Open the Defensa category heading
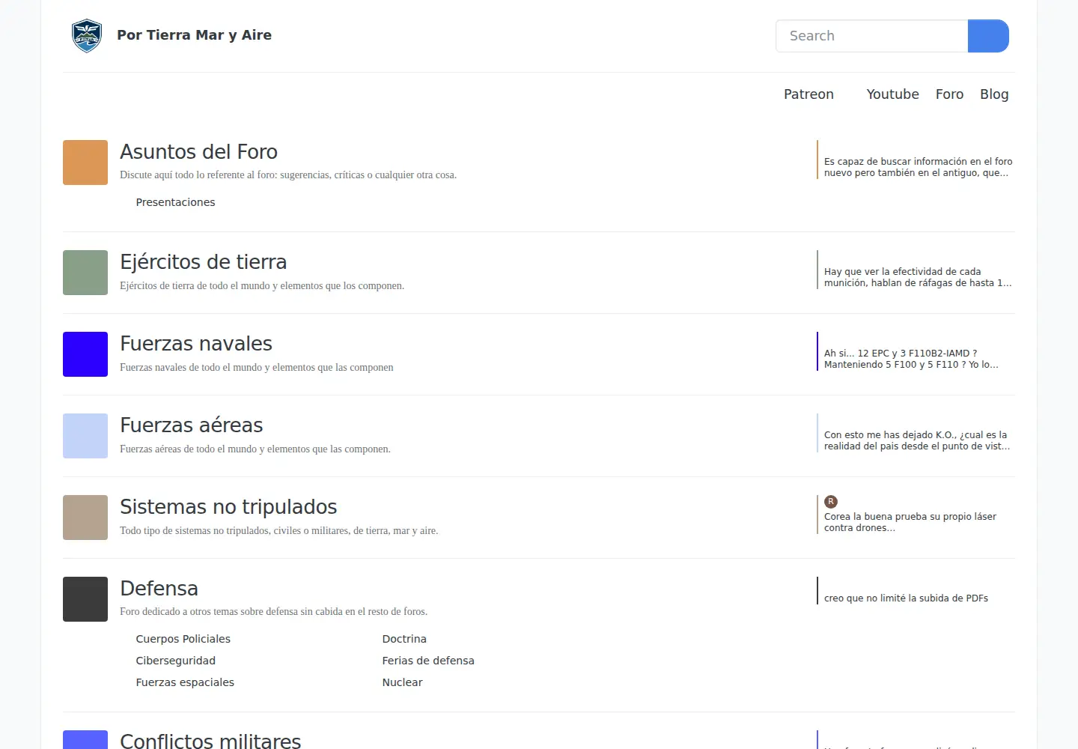This screenshot has width=1078, height=749. (x=159, y=589)
